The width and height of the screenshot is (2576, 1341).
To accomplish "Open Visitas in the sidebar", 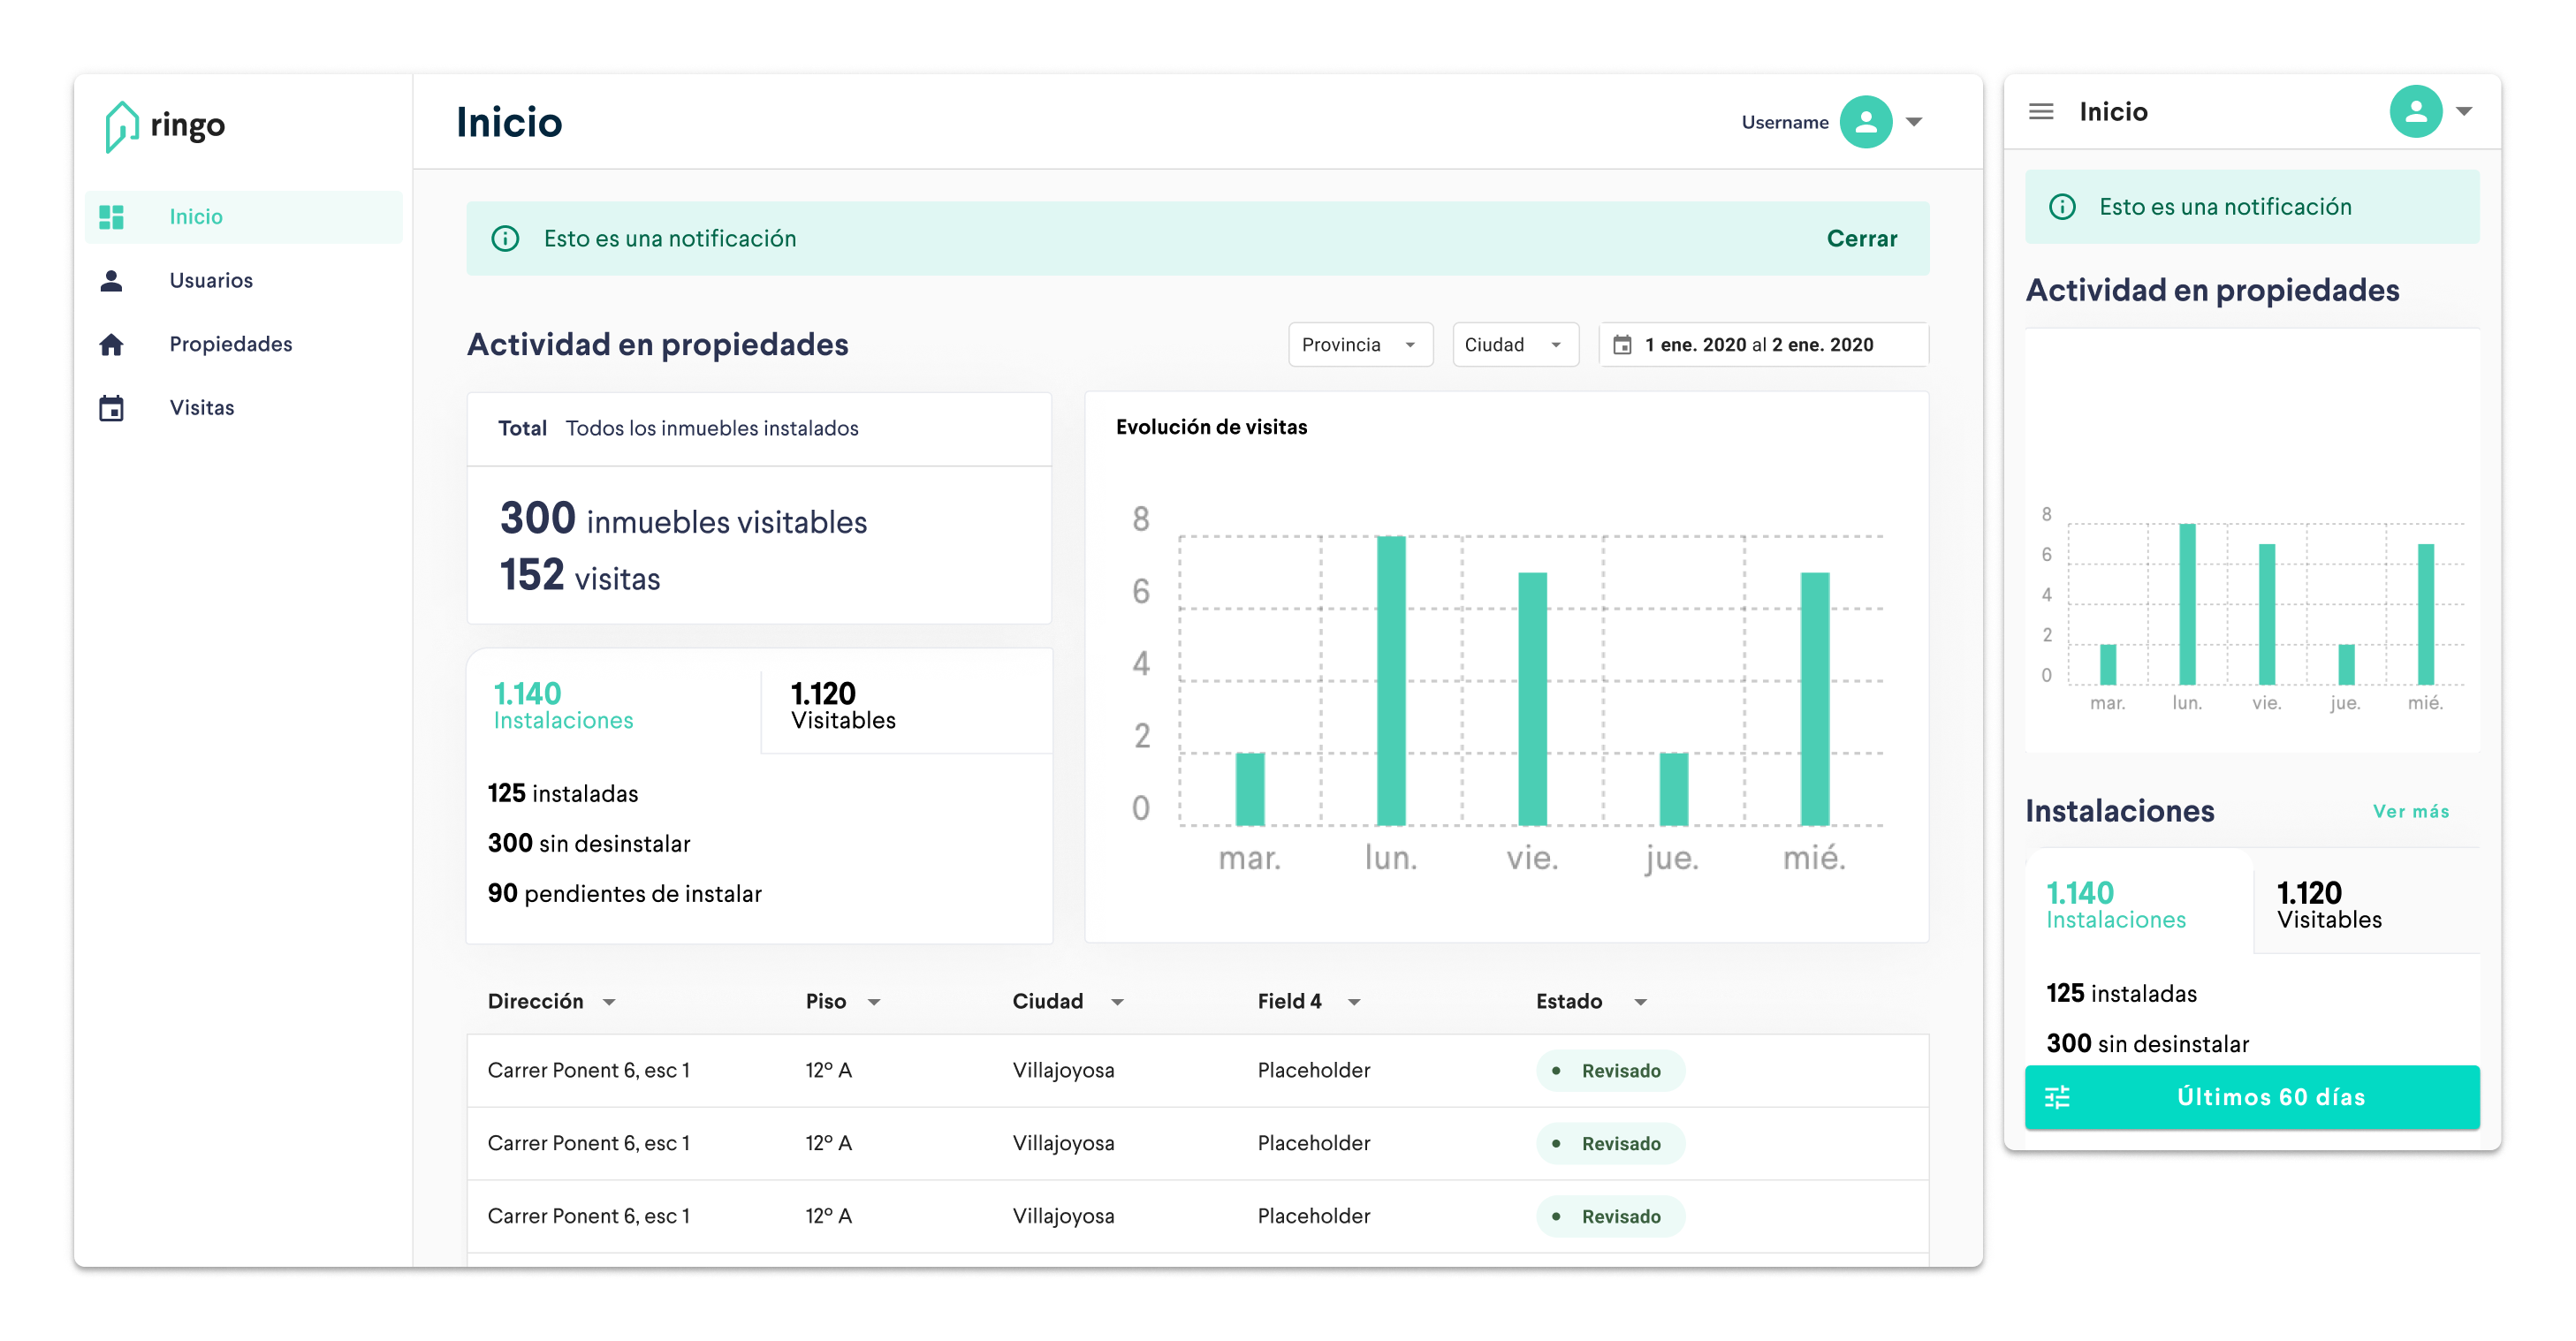I will [x=244, y=408].
